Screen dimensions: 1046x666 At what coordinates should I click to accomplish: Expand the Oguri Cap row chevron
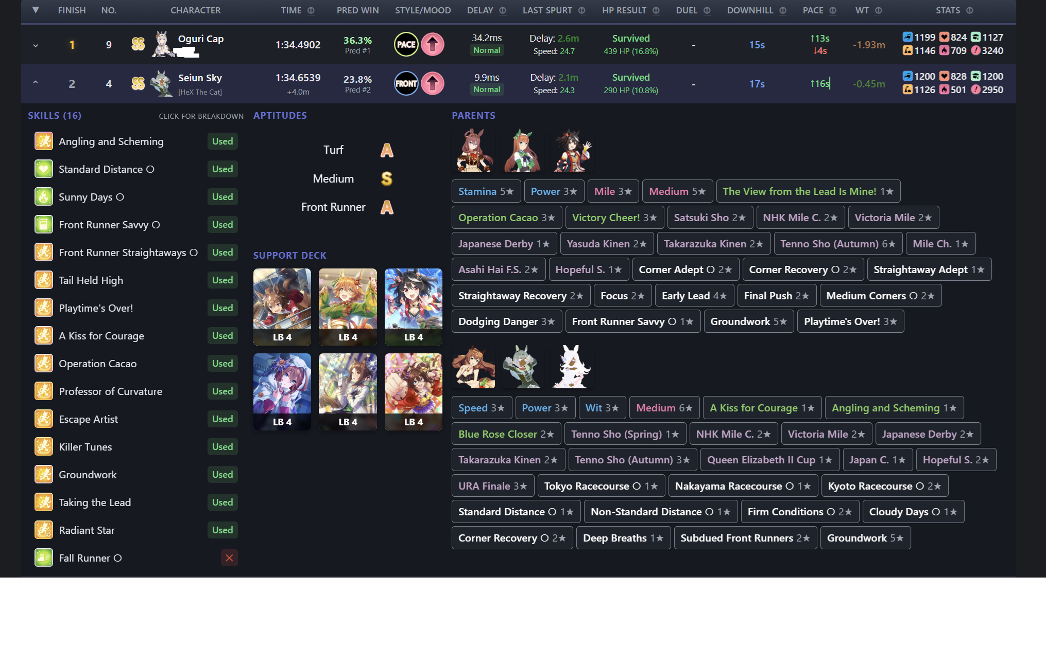point(36,45)
